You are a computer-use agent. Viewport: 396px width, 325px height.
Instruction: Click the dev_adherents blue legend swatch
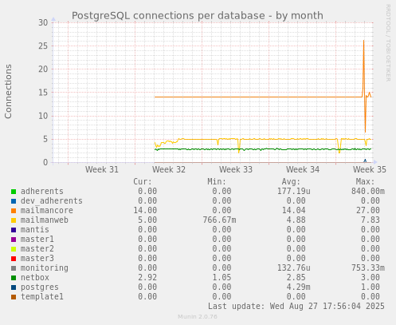(14, 201)
